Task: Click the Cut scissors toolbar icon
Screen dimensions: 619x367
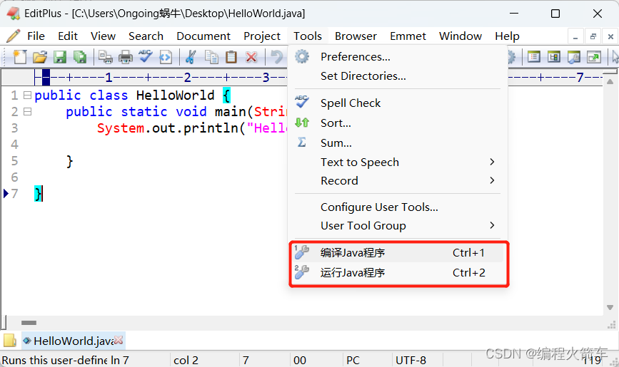Action: pos(191,57)
